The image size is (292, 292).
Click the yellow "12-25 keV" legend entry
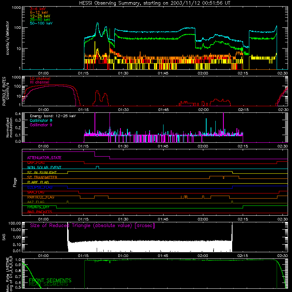(x=40, y=16)
